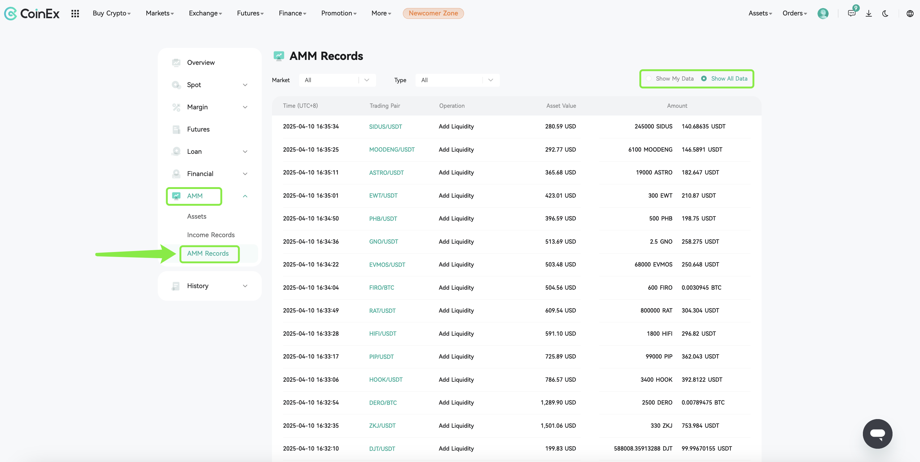Open the MOODENG/USDT trading pair

pyautogui.click(x=392, y=150)
